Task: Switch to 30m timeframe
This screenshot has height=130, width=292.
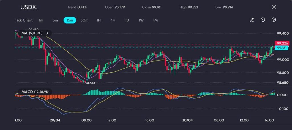Action: pyautogui.click(x=84, y=20)
